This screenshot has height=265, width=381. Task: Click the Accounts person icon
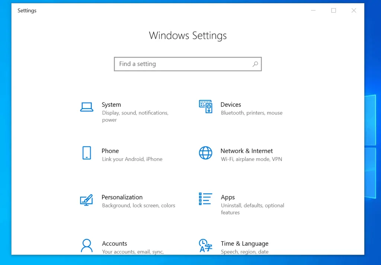(87, 245)
